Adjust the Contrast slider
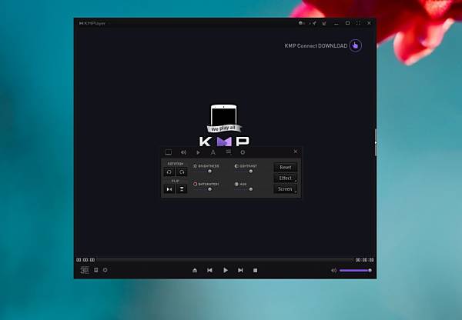 (x=250, y=172)
